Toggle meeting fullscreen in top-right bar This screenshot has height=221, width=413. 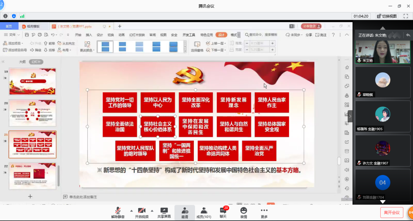point(405,16)
